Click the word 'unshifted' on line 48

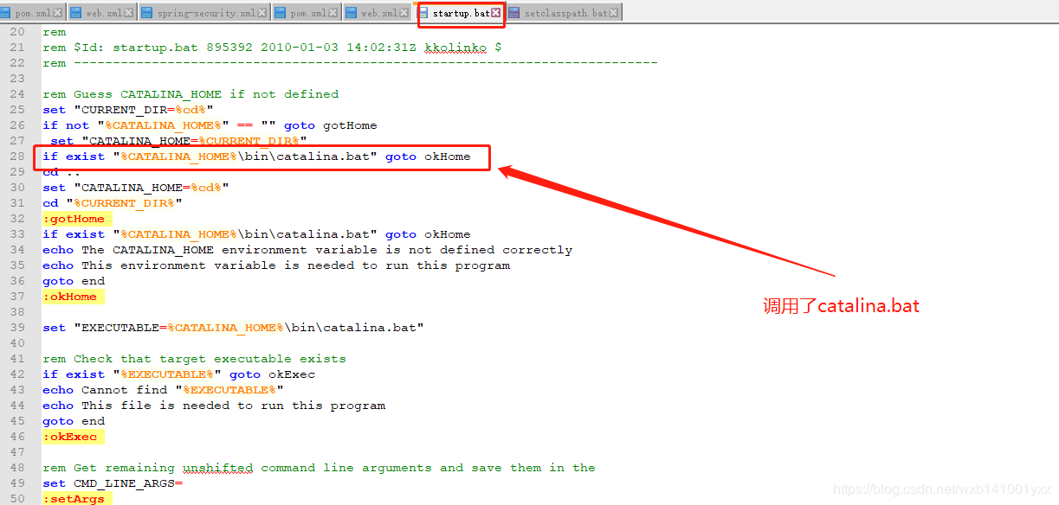(217, 468)
